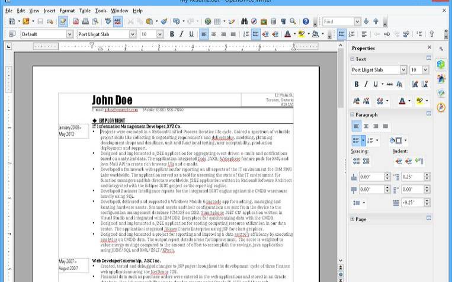This screenshot has width=452, height=282.
Task: Click the Find text field in toolbar
Action: tap(338, 22)
